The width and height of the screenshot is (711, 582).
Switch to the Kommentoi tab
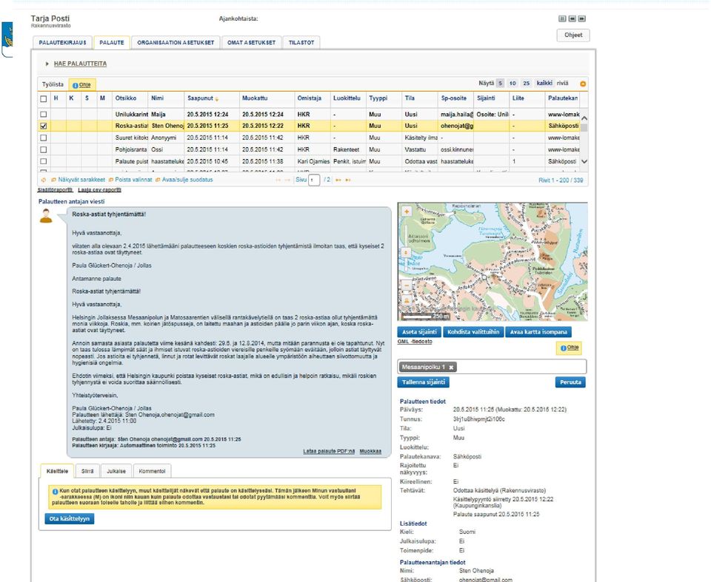click(152, 471)
